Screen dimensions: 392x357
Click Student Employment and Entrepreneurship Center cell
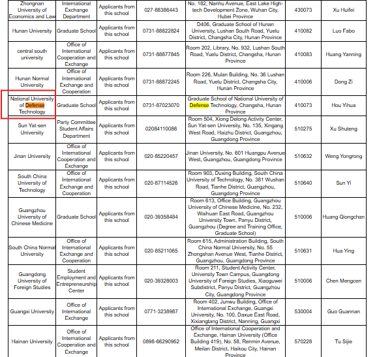coord(76,281)
